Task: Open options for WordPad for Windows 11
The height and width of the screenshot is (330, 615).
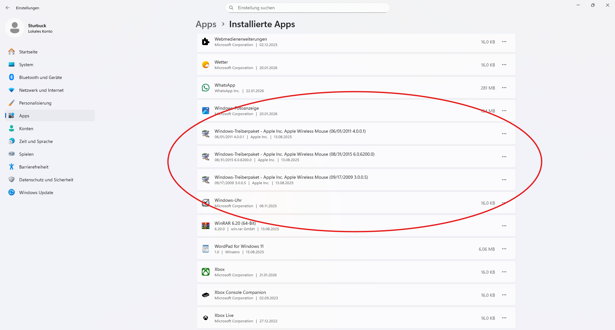Action: tap(504, 249)
